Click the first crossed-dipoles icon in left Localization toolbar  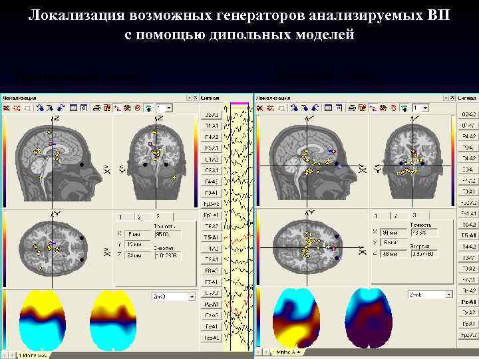pos(7,108)
